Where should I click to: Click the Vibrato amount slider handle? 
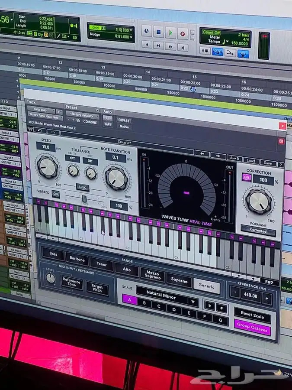84,198
